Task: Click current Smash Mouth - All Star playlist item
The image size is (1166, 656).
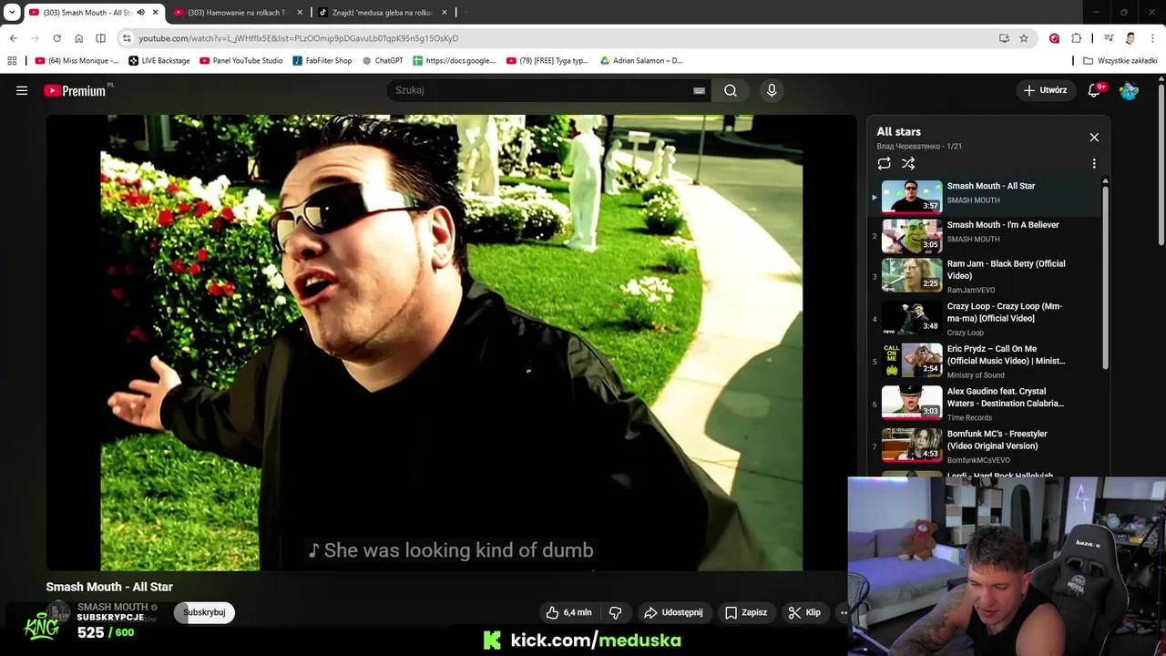Action: 986,195
